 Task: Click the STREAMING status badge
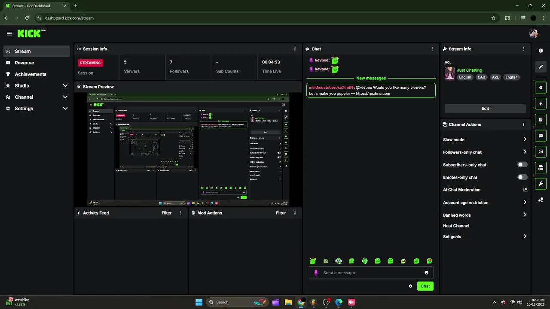point(90,63)
